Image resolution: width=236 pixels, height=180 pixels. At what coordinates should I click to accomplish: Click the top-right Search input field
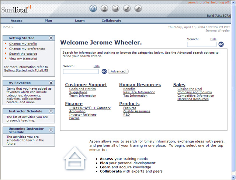[202, 44]
